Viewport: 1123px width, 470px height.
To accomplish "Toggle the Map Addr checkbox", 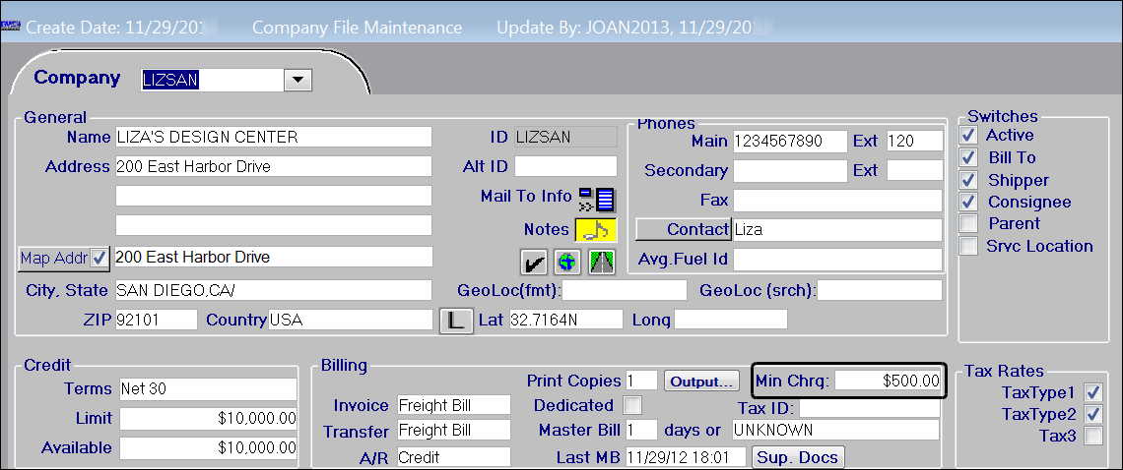I will (x=99, y=259).
